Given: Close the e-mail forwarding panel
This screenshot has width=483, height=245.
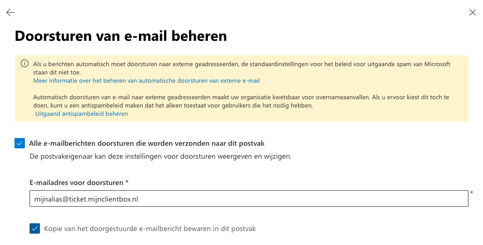Looking at the screenshot, I should pos(472,12).
